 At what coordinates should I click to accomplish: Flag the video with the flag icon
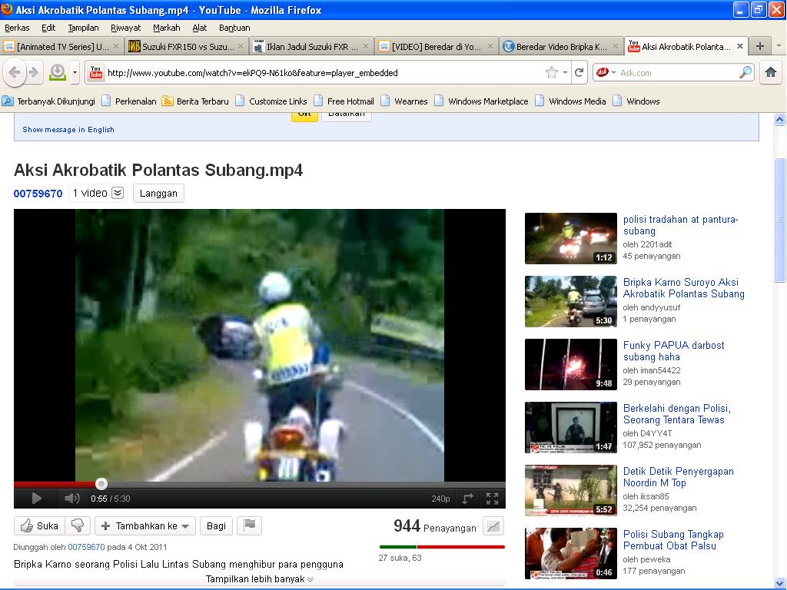[250, 525]
